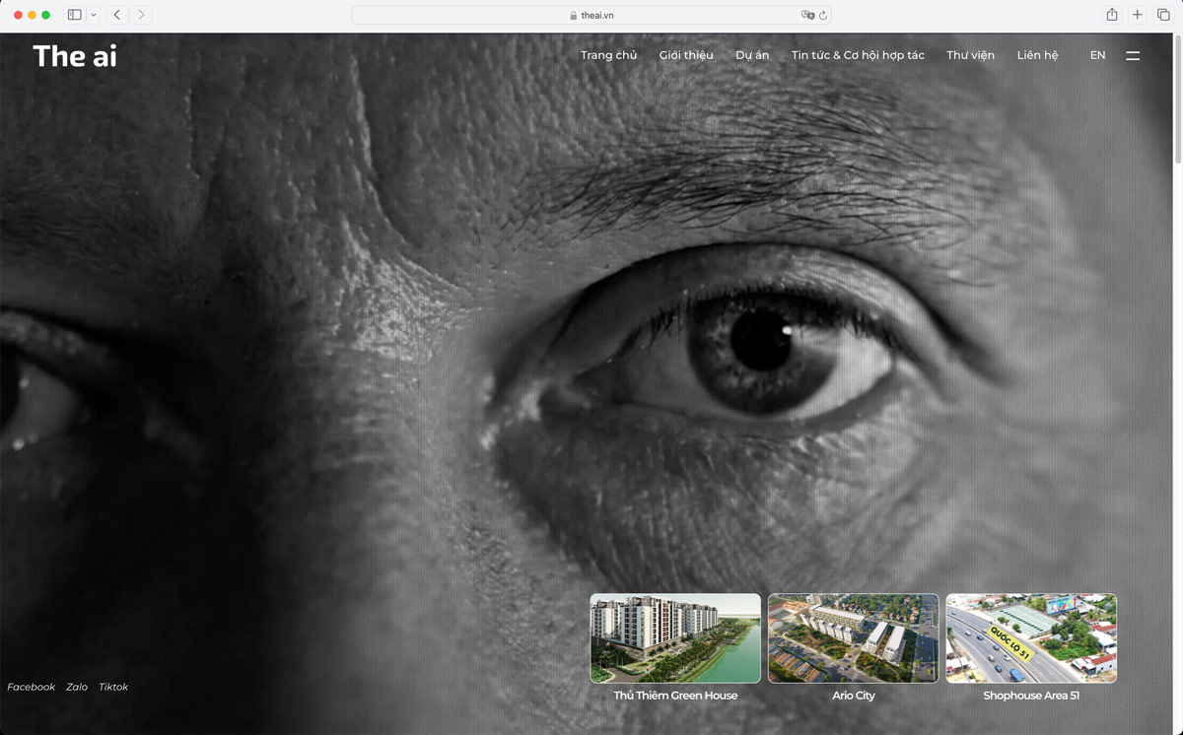Open the hamburger menu icon

(x=1133, y=55)
